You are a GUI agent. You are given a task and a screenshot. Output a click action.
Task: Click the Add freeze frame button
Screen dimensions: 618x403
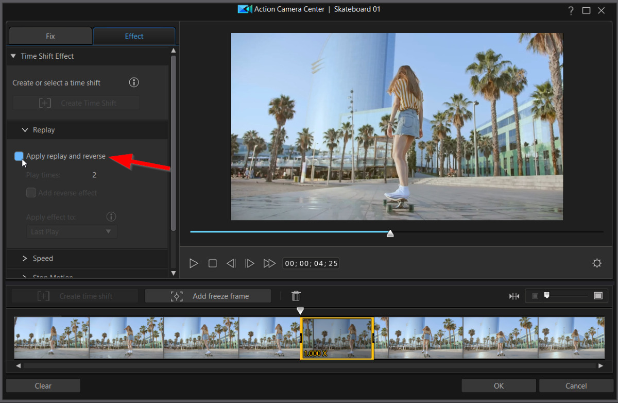[208, 296]
